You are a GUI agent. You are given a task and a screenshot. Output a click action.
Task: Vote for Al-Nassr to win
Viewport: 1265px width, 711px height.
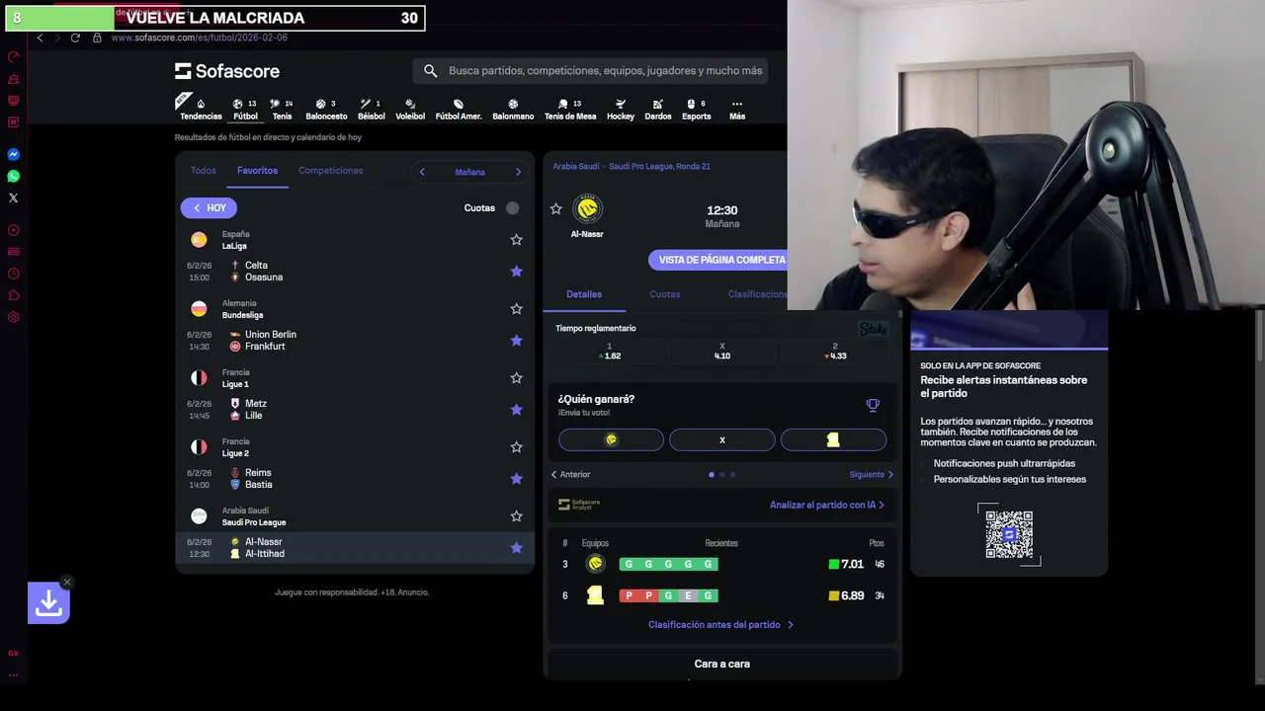point(611,439)
